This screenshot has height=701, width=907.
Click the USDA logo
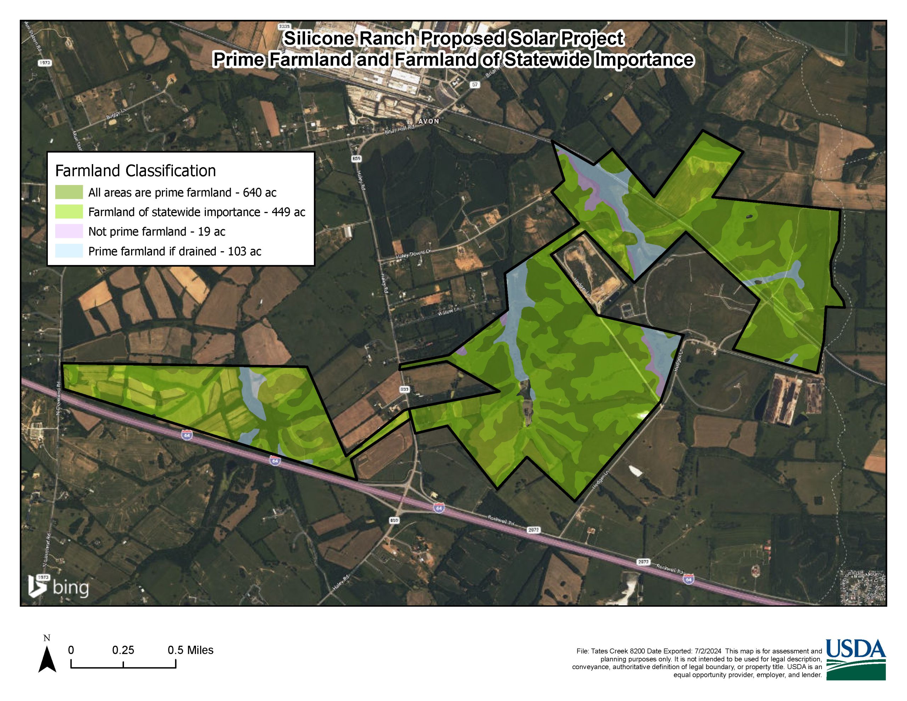tap(856, 660)
